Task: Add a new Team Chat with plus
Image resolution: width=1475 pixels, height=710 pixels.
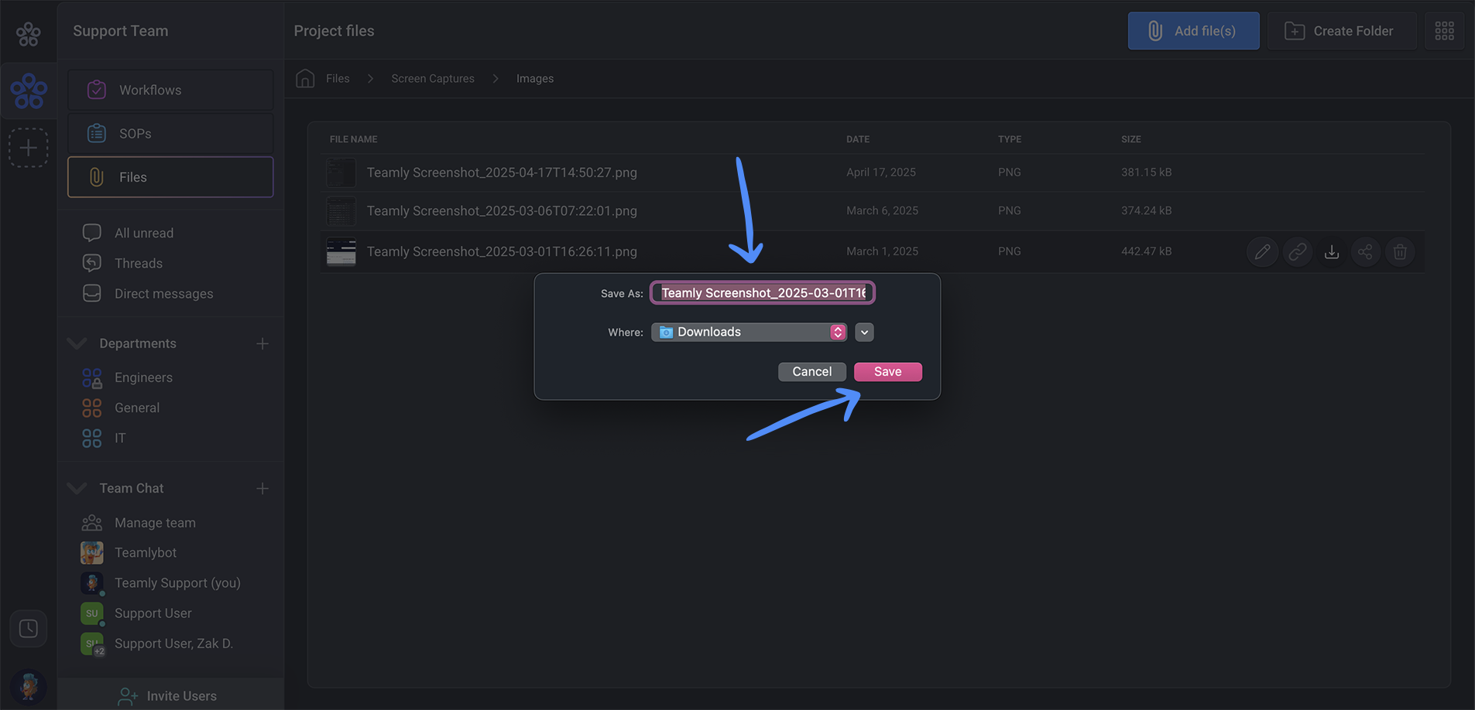Action: point(262,489)
